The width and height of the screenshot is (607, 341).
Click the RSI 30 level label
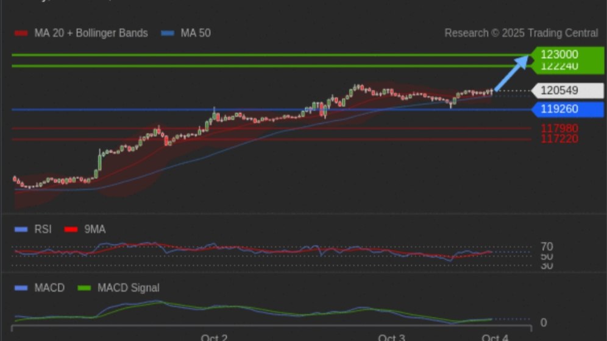547,265
